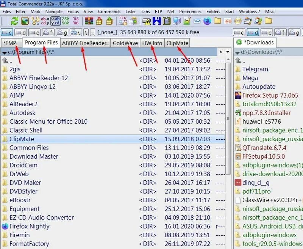Open network neighborhood drive button in left panel

point(76,33)
